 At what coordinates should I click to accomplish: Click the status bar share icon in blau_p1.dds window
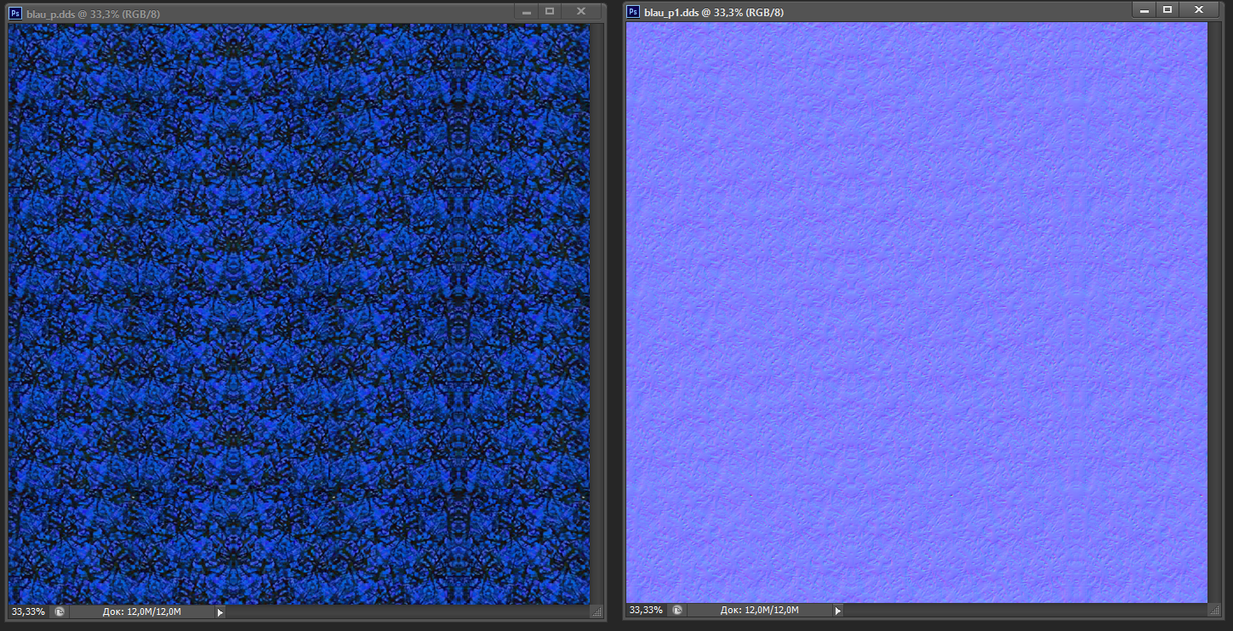click(x=676, y=610)
